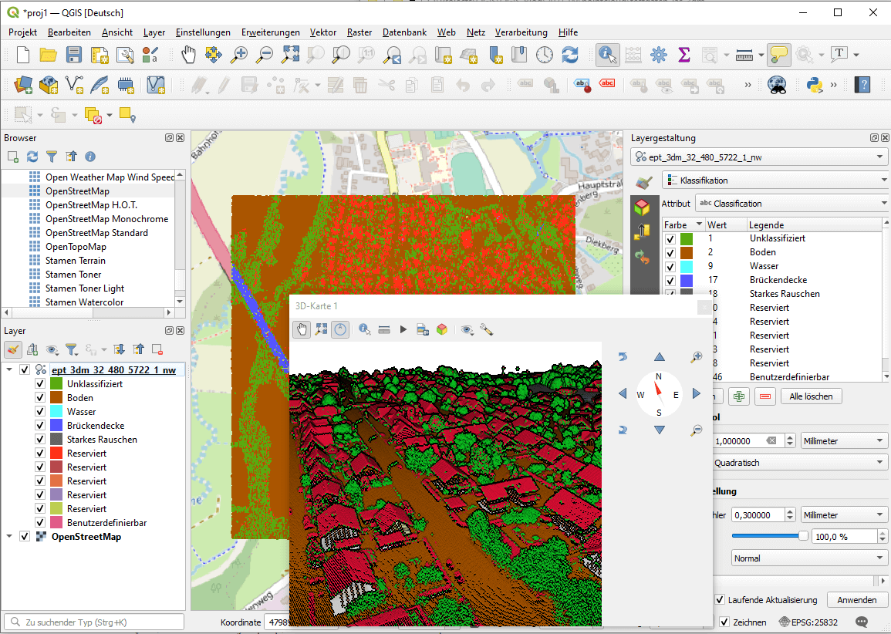This screenshot has height=634, width=891.
Task: Collapse the ept_3dm_32_480_5722_1_nw layer tree
Action: (9, 370)
